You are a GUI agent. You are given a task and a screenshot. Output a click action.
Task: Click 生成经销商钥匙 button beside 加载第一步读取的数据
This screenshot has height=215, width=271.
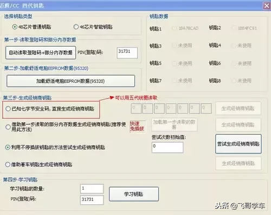(238, 125)
